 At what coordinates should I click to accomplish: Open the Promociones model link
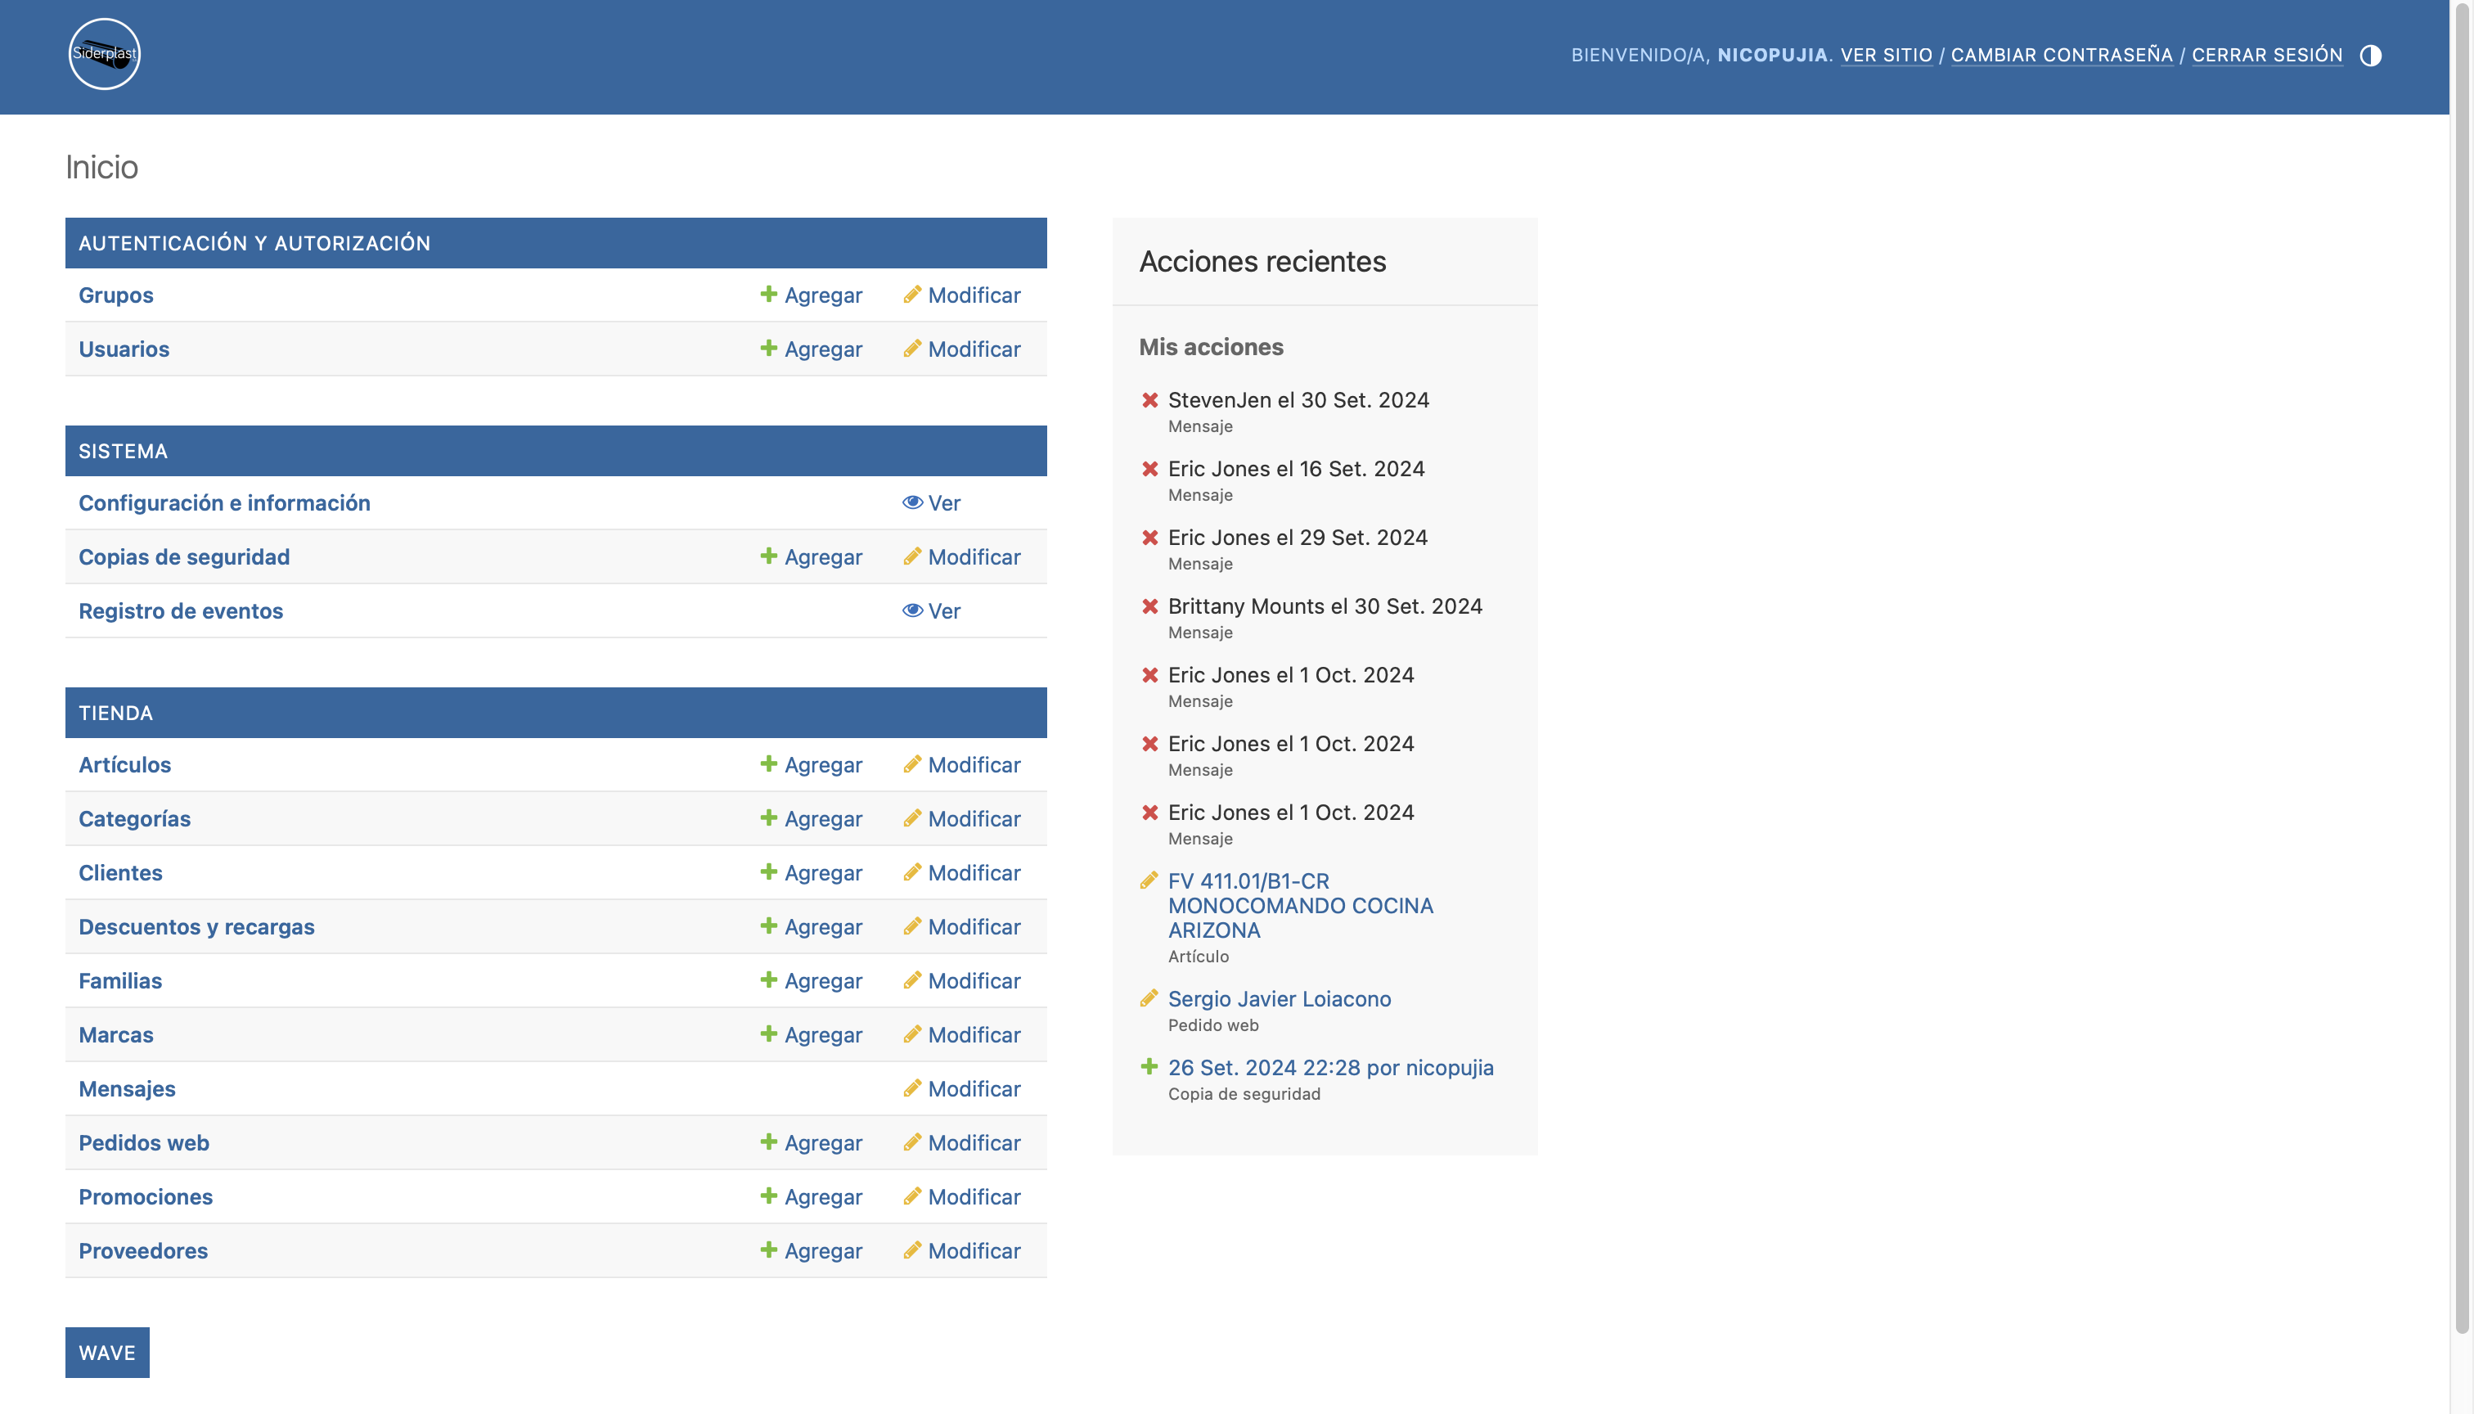click(x=146, y=1197)
